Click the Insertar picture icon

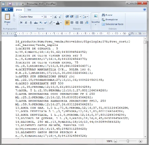(96, 16)
